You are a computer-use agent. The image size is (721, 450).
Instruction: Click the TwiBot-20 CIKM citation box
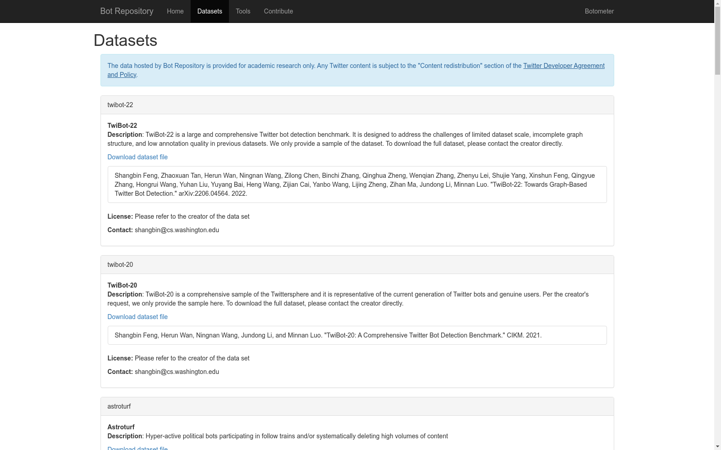point(357,335)
